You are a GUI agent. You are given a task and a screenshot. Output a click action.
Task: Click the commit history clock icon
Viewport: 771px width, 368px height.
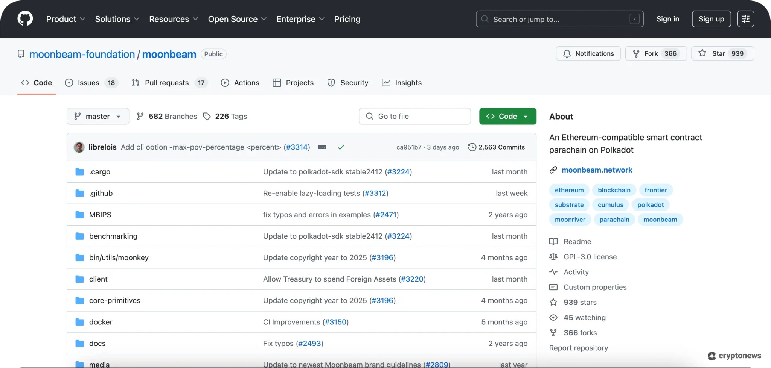pyautogui.click(x=472, y=147)
